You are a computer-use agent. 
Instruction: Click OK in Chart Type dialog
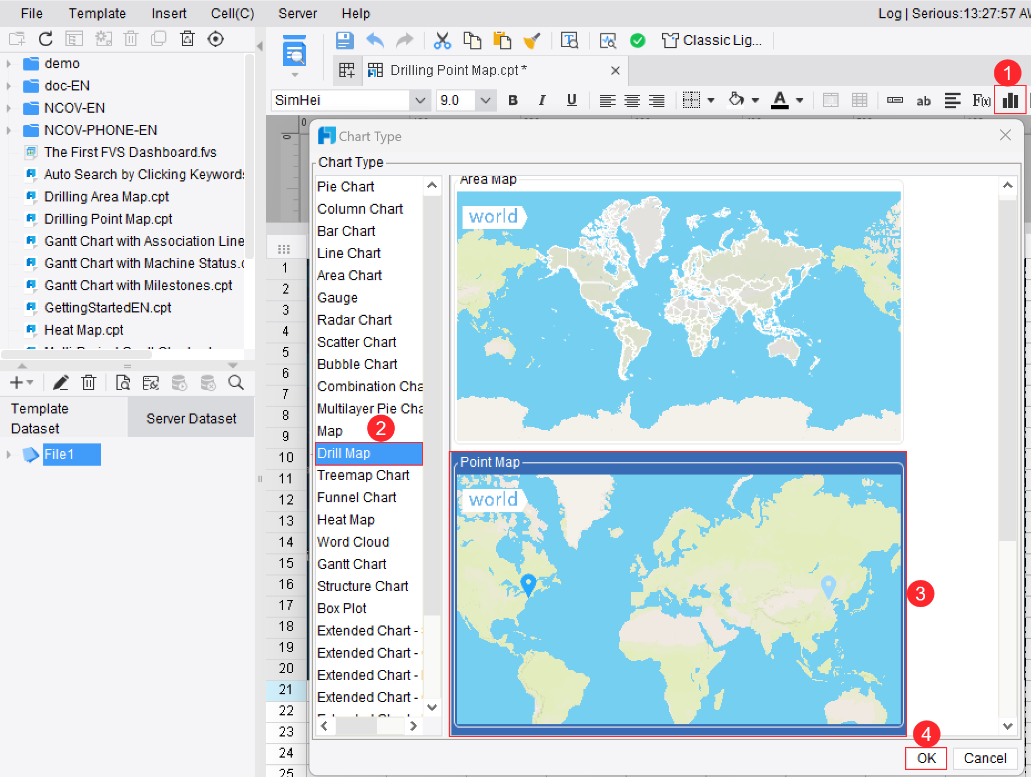(926, 758)
